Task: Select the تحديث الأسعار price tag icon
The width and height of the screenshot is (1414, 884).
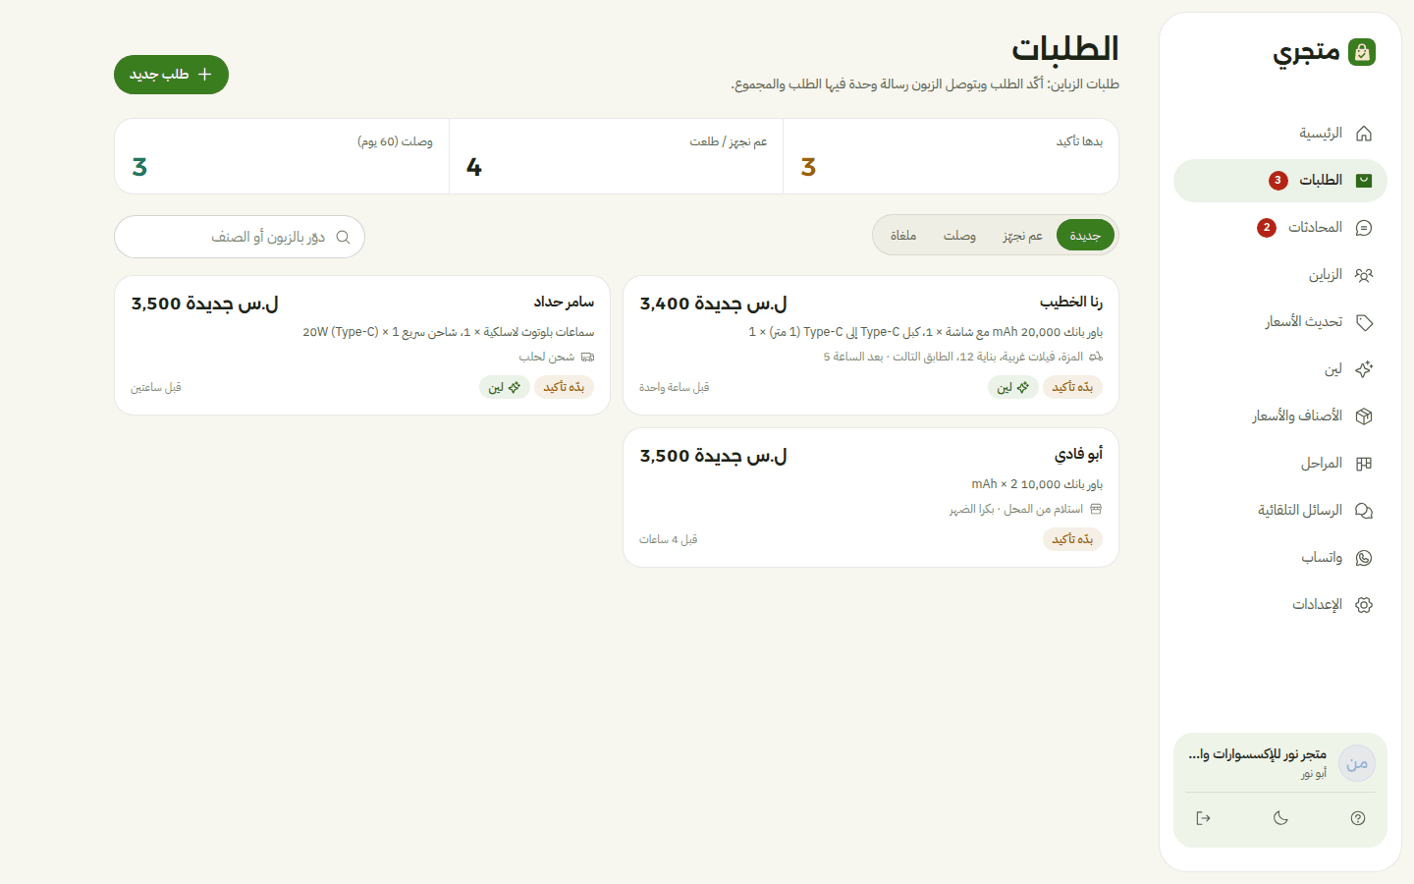Action: point(1364,322)
